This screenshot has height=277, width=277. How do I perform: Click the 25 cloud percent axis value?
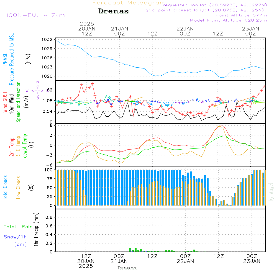tap(50, 197)
